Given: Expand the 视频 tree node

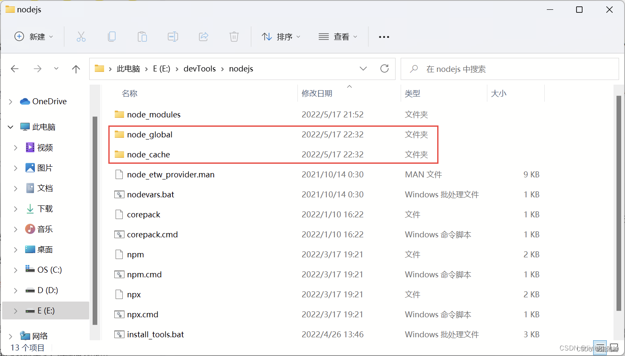Looking at the screenshot, I should (x=16, y=148).
